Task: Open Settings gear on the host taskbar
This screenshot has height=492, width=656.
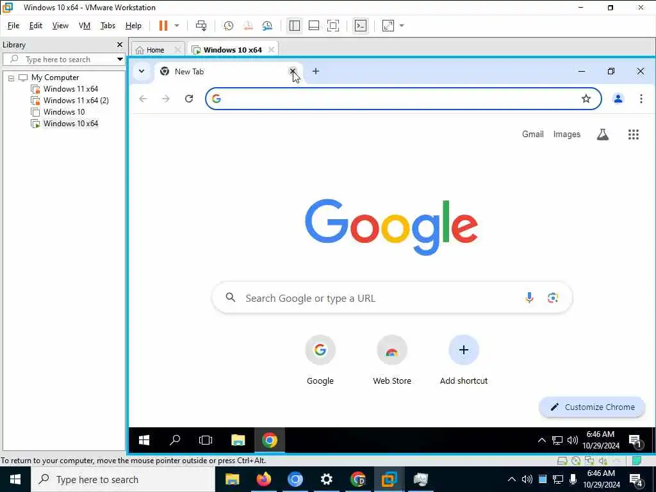Action: tap(326, 479)
